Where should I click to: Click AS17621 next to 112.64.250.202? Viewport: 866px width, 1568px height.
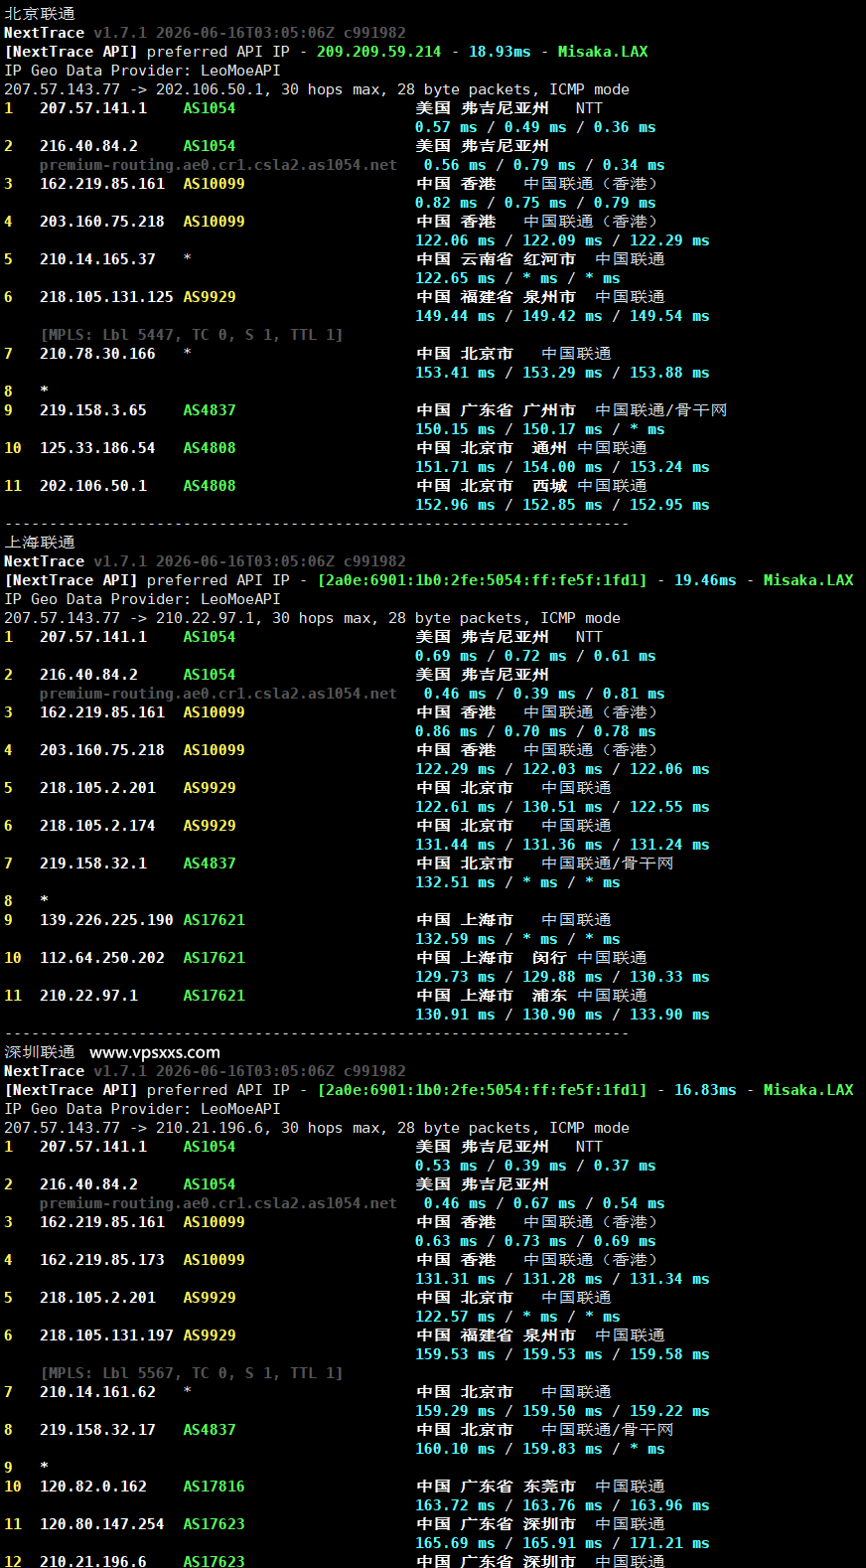coord(214,958)
